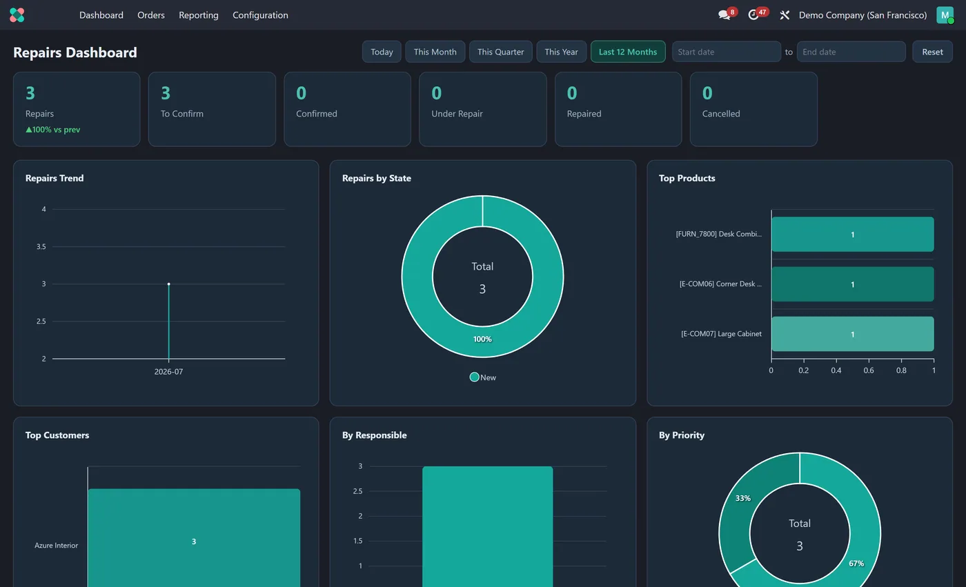The image size is (966, 587).
Task: Switch company via Demo Company (San Francisco)
Action: pos(862,15)
